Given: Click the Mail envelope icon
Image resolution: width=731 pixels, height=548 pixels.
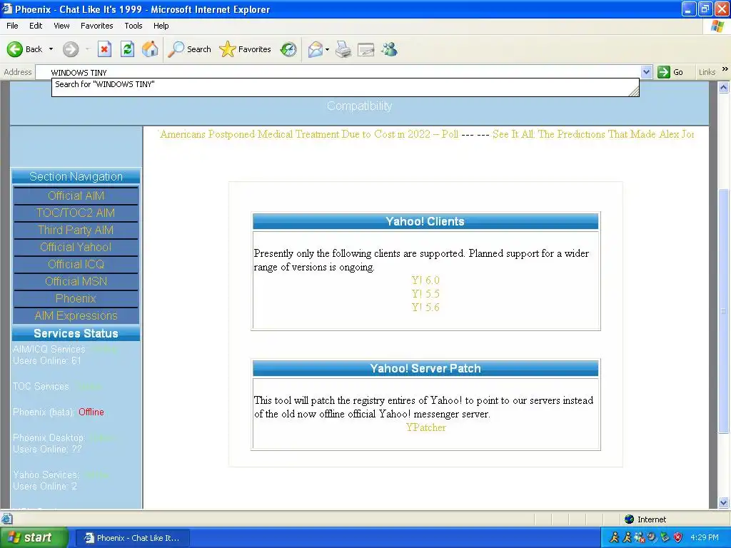Looking at the screenshot, I should pos(316,49).
